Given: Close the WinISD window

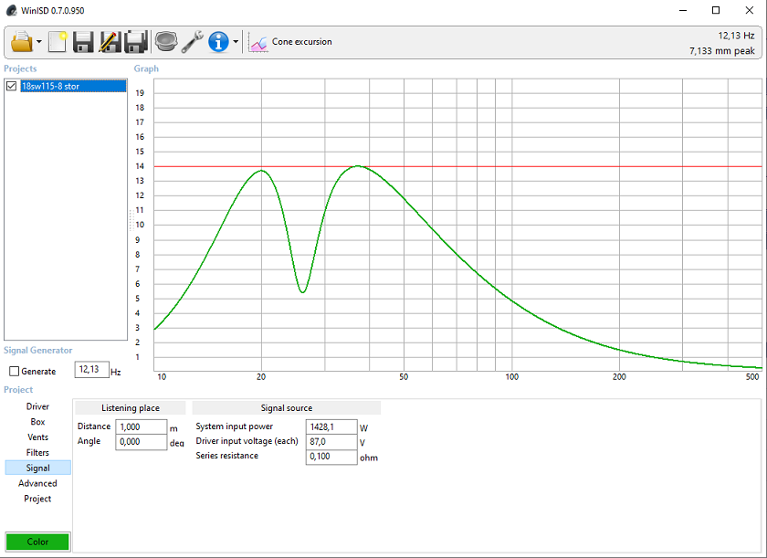Looking at the screenshot, I should pos(750,10).
